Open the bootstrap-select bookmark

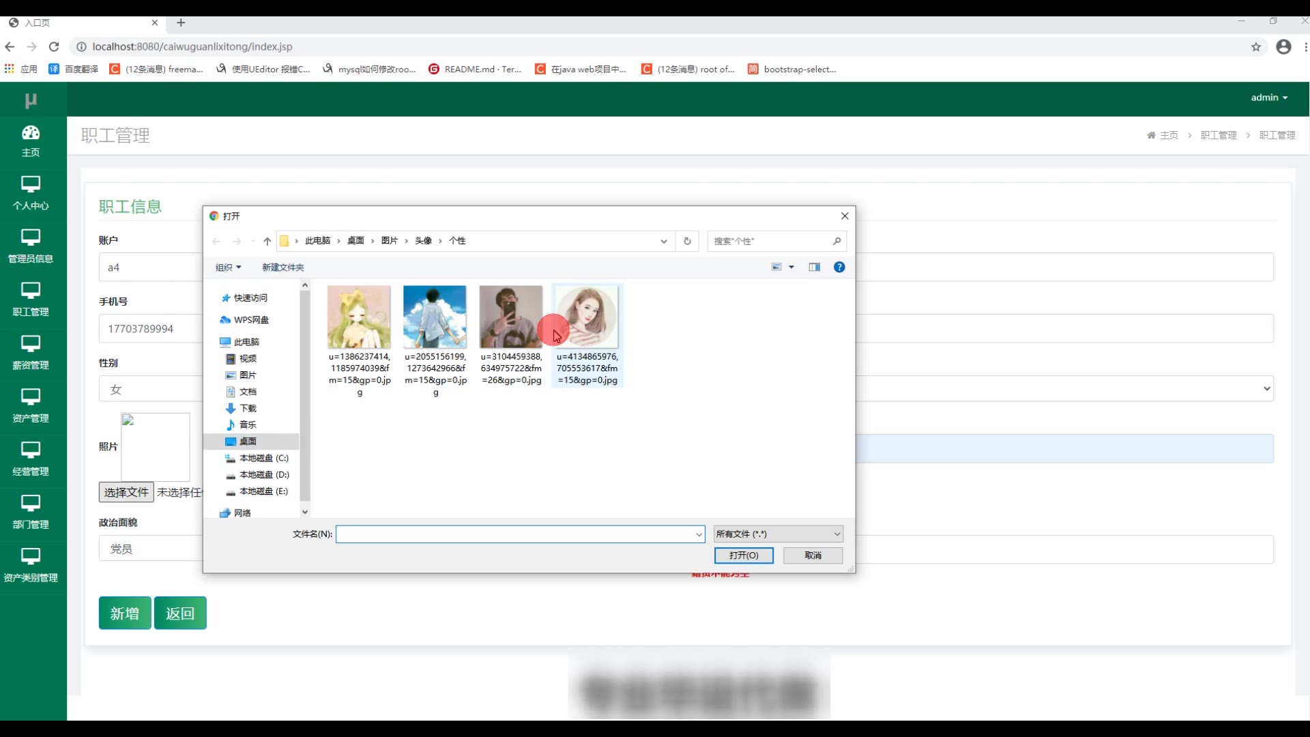pos(792,69)
